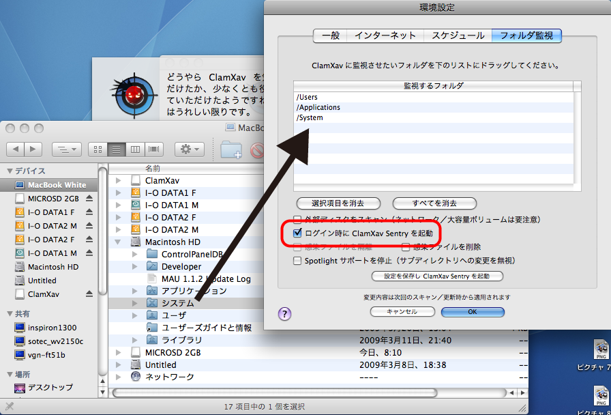
Task: Switch to the スケジュール tab
Action: (x=458, y=36)
